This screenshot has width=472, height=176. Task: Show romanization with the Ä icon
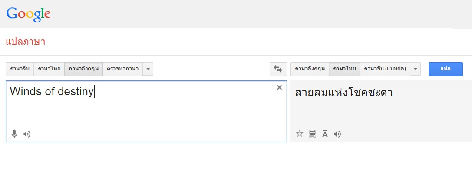tap(325, 134)
